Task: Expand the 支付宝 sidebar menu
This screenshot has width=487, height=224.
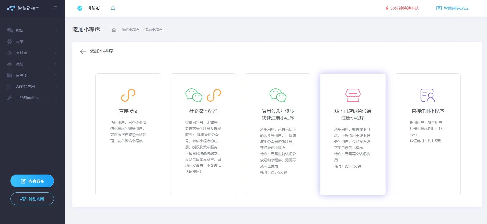Action: click(32, 53)
